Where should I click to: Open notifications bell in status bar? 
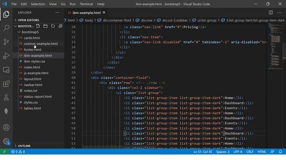280,152
